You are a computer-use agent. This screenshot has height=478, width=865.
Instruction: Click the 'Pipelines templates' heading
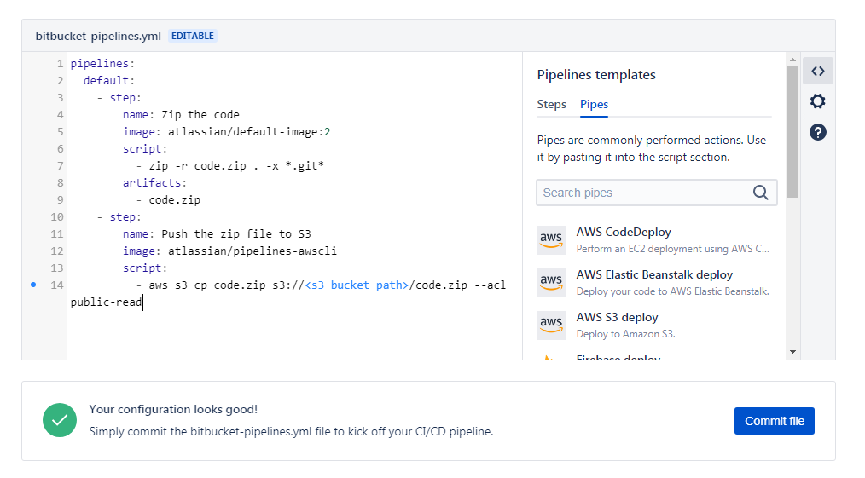pos(596,74)
